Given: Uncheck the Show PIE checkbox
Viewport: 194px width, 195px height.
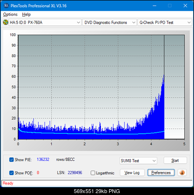Looking at the screenshot, I should [x=12, y=160].
